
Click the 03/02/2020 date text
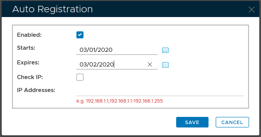coord(96,64)
